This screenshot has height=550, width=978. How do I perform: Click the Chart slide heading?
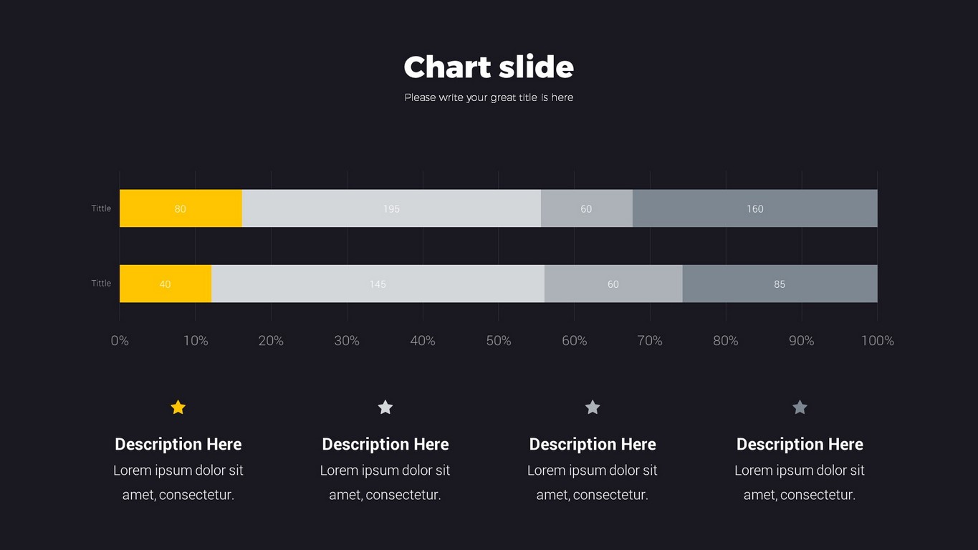pos(489,67)
